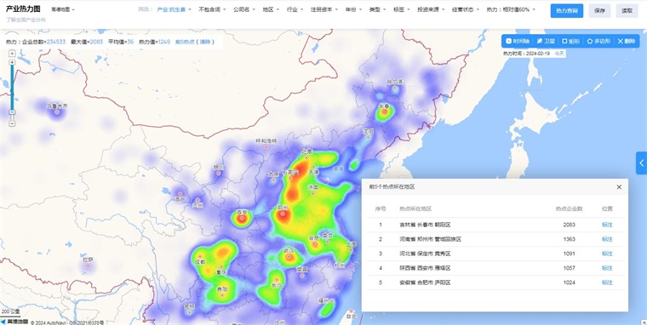Select the 多边形 polygon drawing tool

pyautogui.click(x=598, y=41)
